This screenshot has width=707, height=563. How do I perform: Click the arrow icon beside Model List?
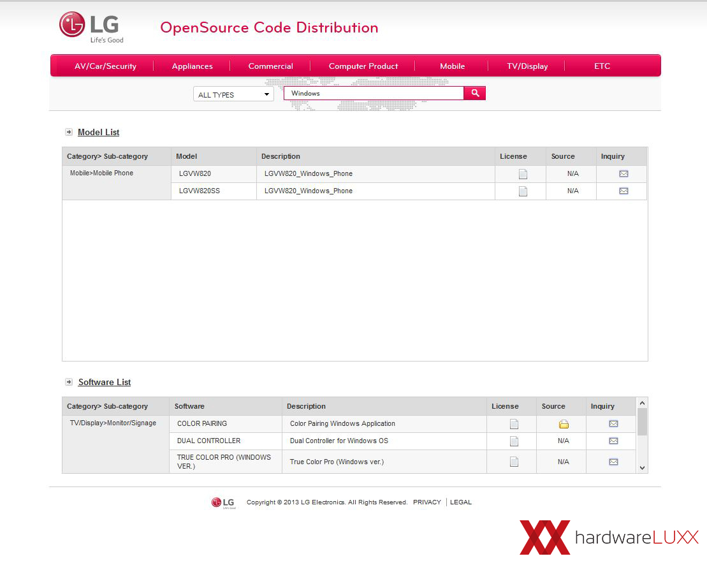click(69, 132)
